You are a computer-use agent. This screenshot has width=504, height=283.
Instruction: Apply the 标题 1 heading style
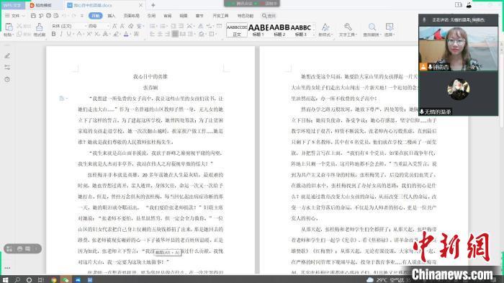(x=258, y=30)
